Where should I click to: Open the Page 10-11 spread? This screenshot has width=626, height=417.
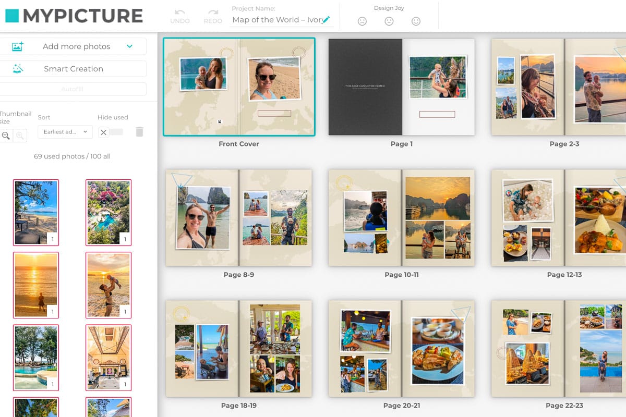point(402,217)
